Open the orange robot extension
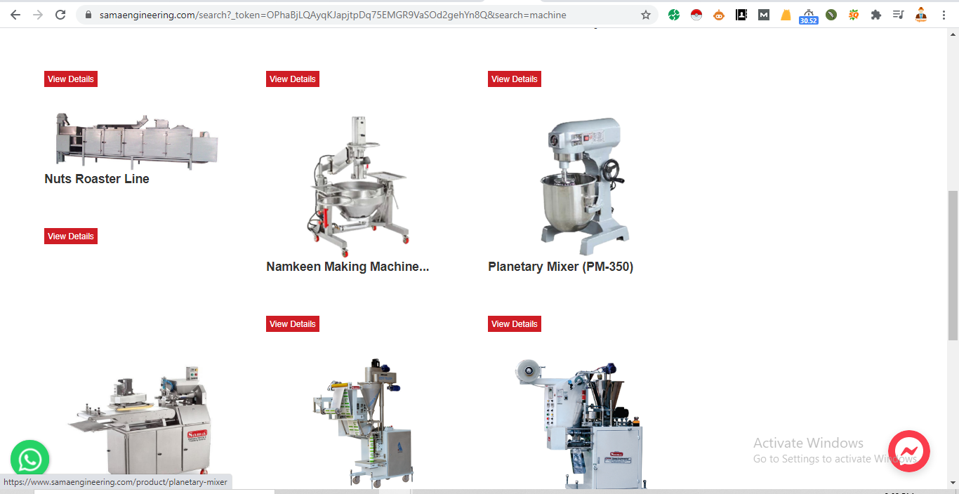959x494 pixels. click(x=719, y=15)
